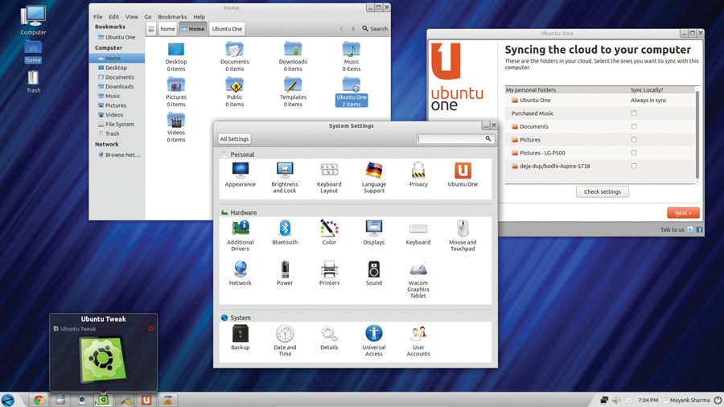Open the Ubuntu One taskbar icon
724x407 pixels.
[x=146, y=400]
